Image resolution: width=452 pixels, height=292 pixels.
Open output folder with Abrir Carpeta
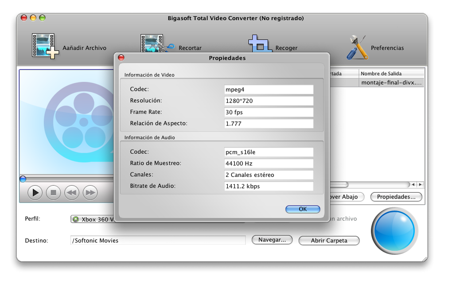coord(329,241)
